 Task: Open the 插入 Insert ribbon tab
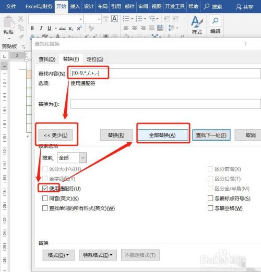(x=75, y=7)
